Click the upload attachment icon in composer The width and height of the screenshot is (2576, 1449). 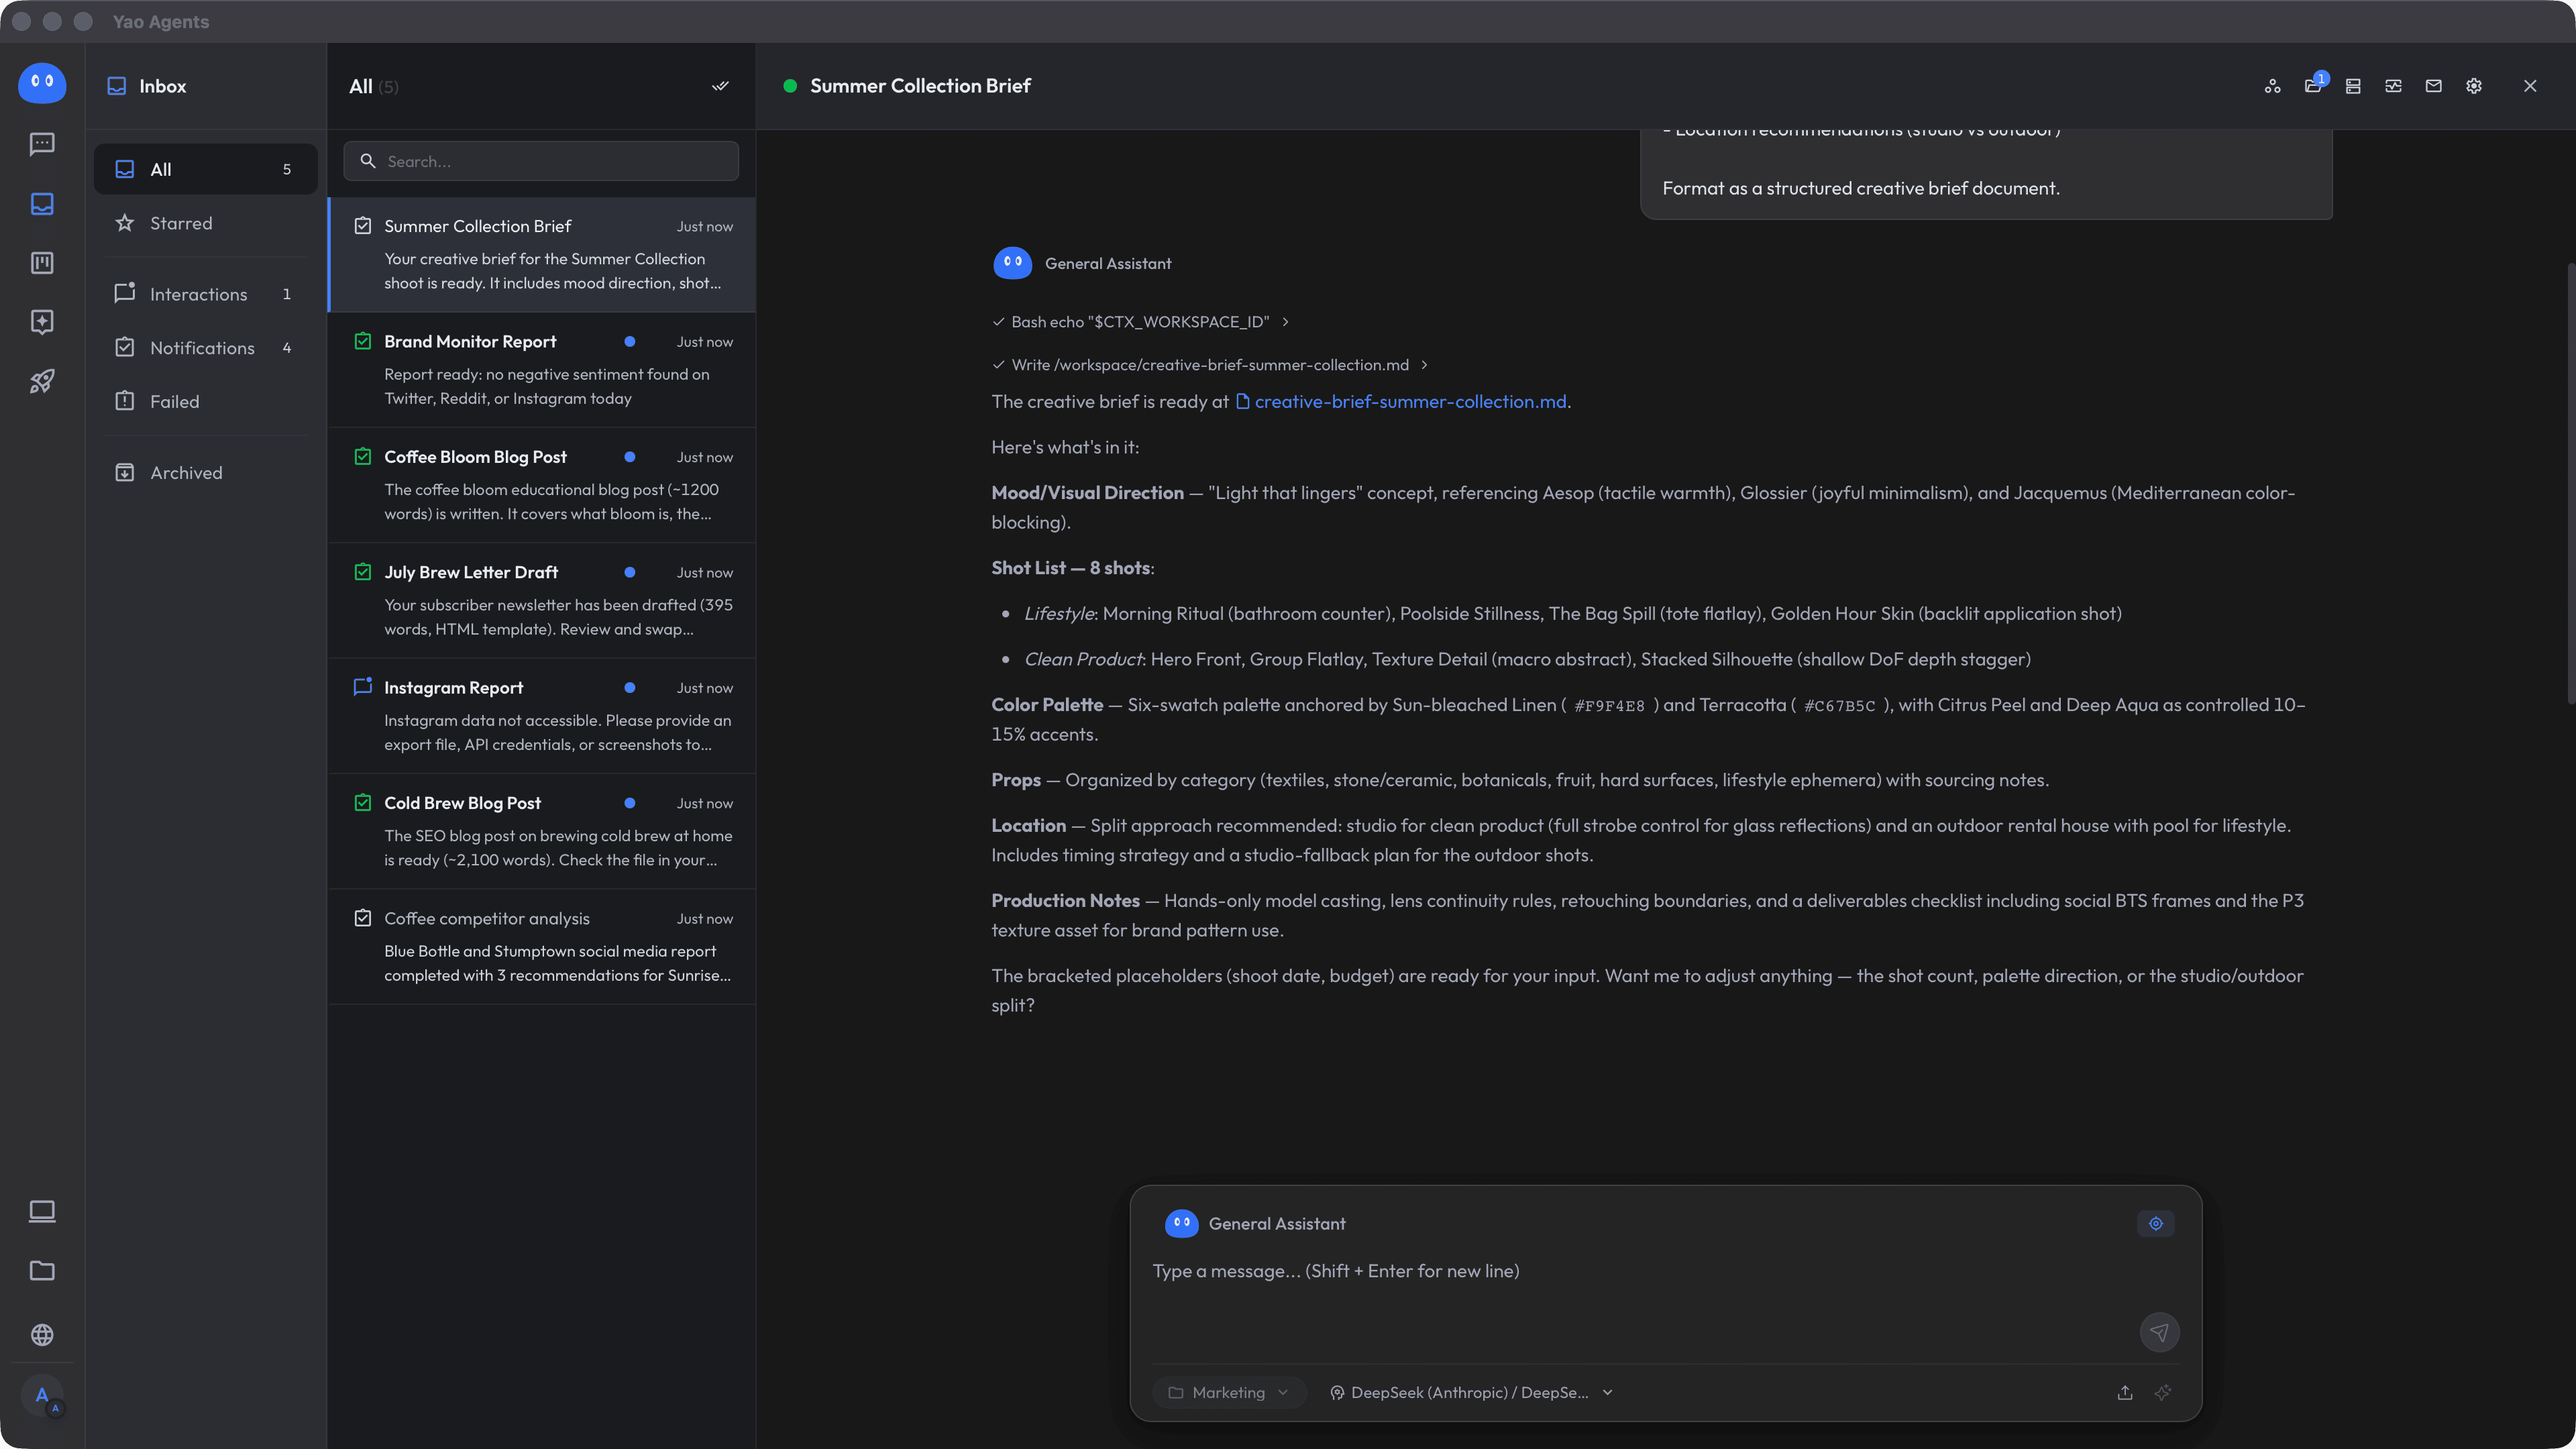click(x=2125, y=1392)
